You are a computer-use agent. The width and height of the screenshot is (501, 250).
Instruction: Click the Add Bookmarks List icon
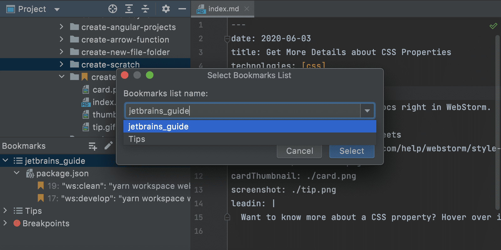[x=93, y=146]
